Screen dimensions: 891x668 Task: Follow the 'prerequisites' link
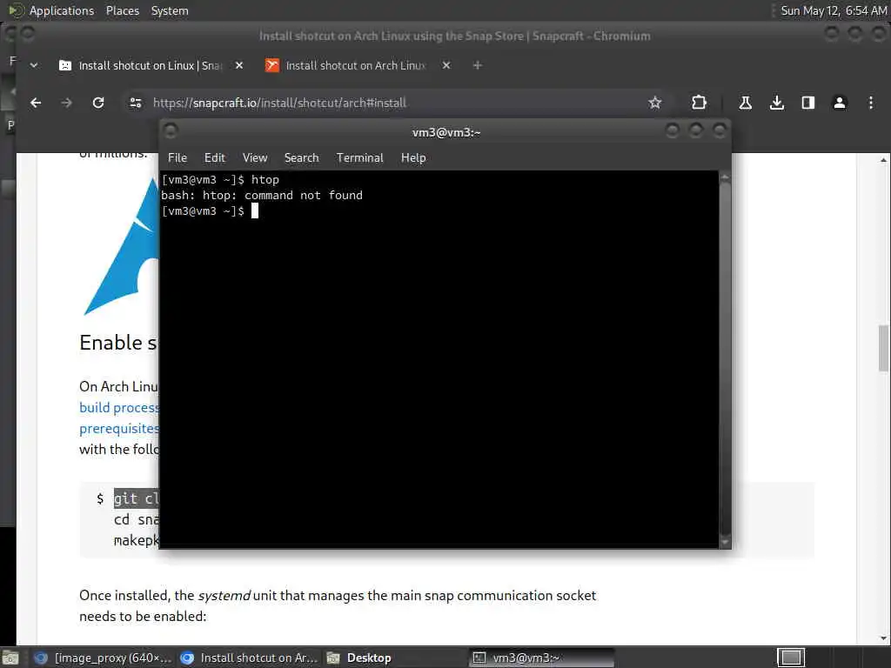[x=119, y=428]
